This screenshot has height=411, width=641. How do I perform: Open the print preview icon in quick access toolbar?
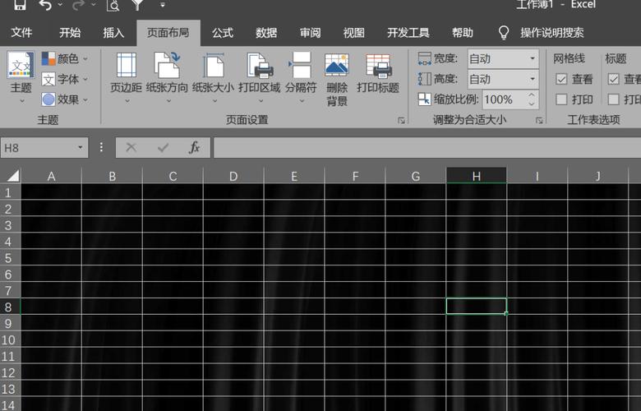pos(113,5)
